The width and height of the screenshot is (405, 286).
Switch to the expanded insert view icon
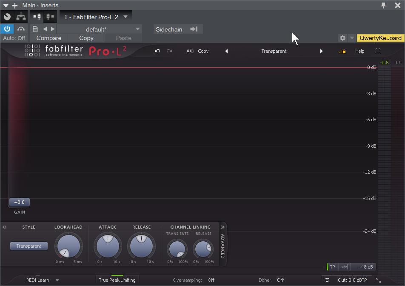(x=37, y=17)
